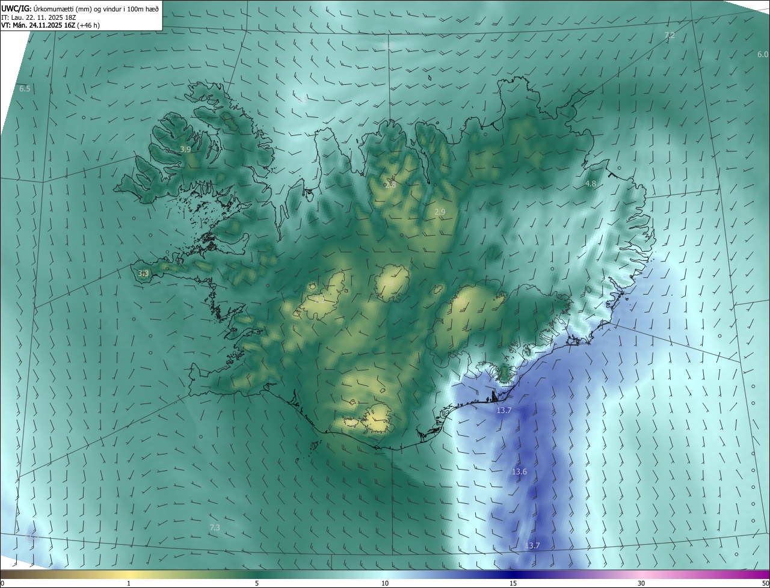
Task: Click the 3.3 value on the Snæfellsnes tip
Action: tap(143, 274)
